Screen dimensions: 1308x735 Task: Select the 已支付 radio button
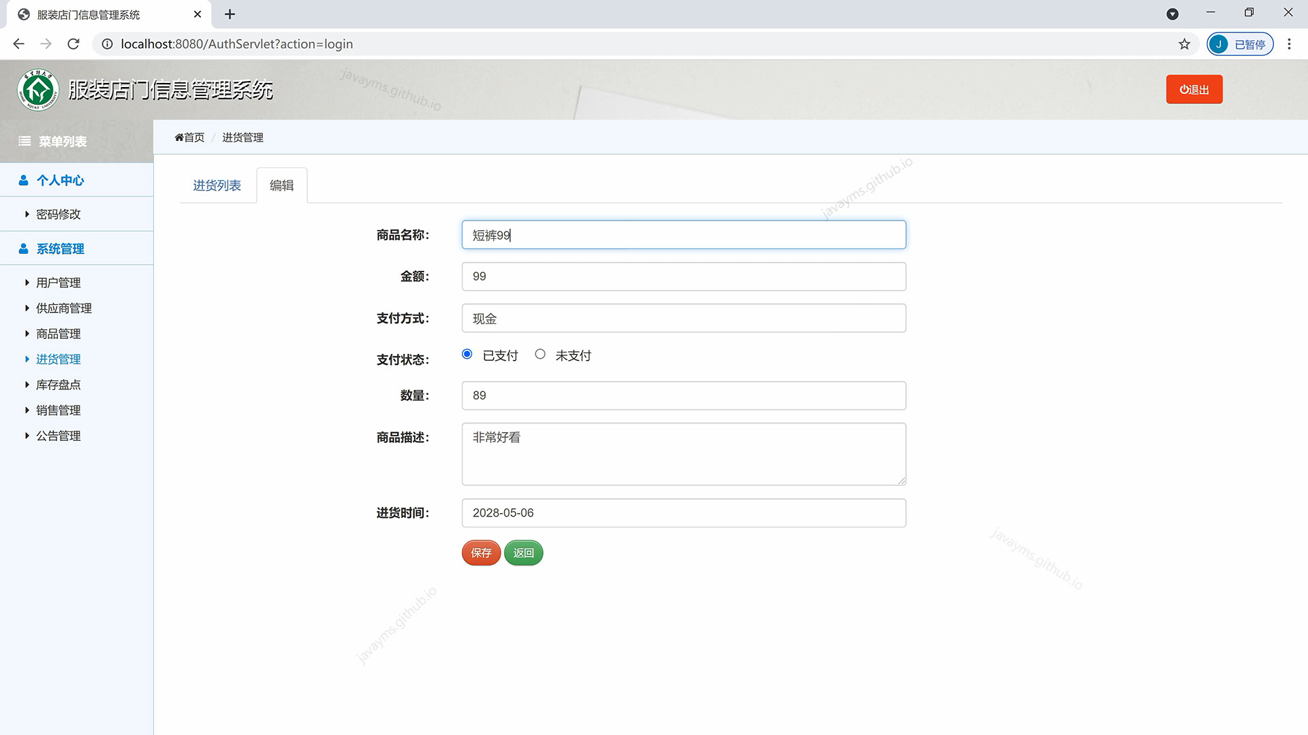(467, 355)
